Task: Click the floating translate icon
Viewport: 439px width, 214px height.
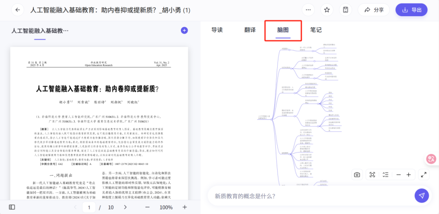Action: (431, 159)
